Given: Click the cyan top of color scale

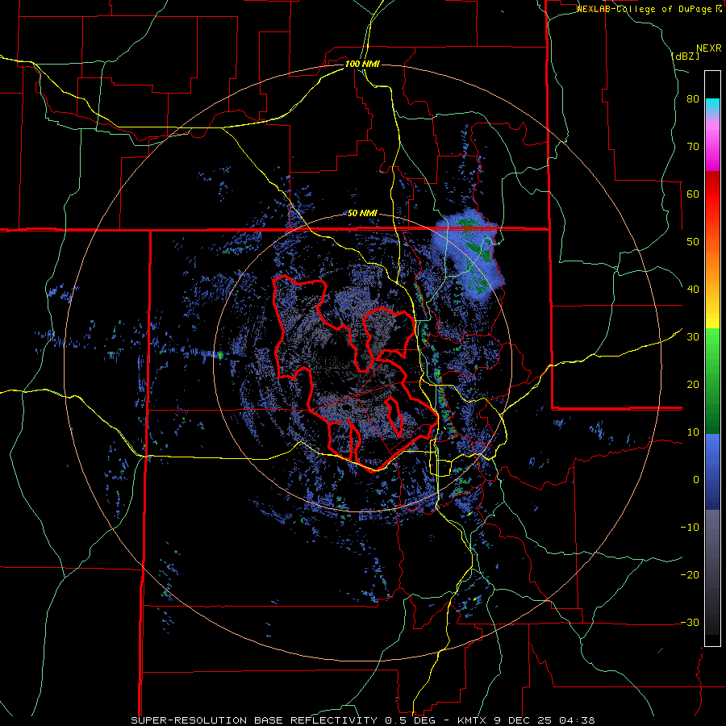Looking at the screenshot, I should pos(712,106).
